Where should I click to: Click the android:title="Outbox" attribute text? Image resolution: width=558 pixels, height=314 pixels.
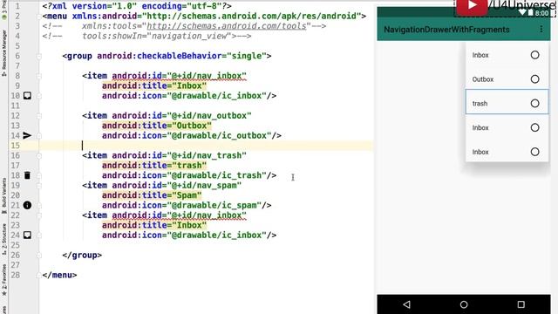point(157,126)
